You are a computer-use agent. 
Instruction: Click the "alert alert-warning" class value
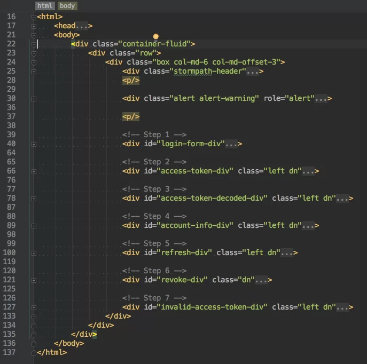214,98
